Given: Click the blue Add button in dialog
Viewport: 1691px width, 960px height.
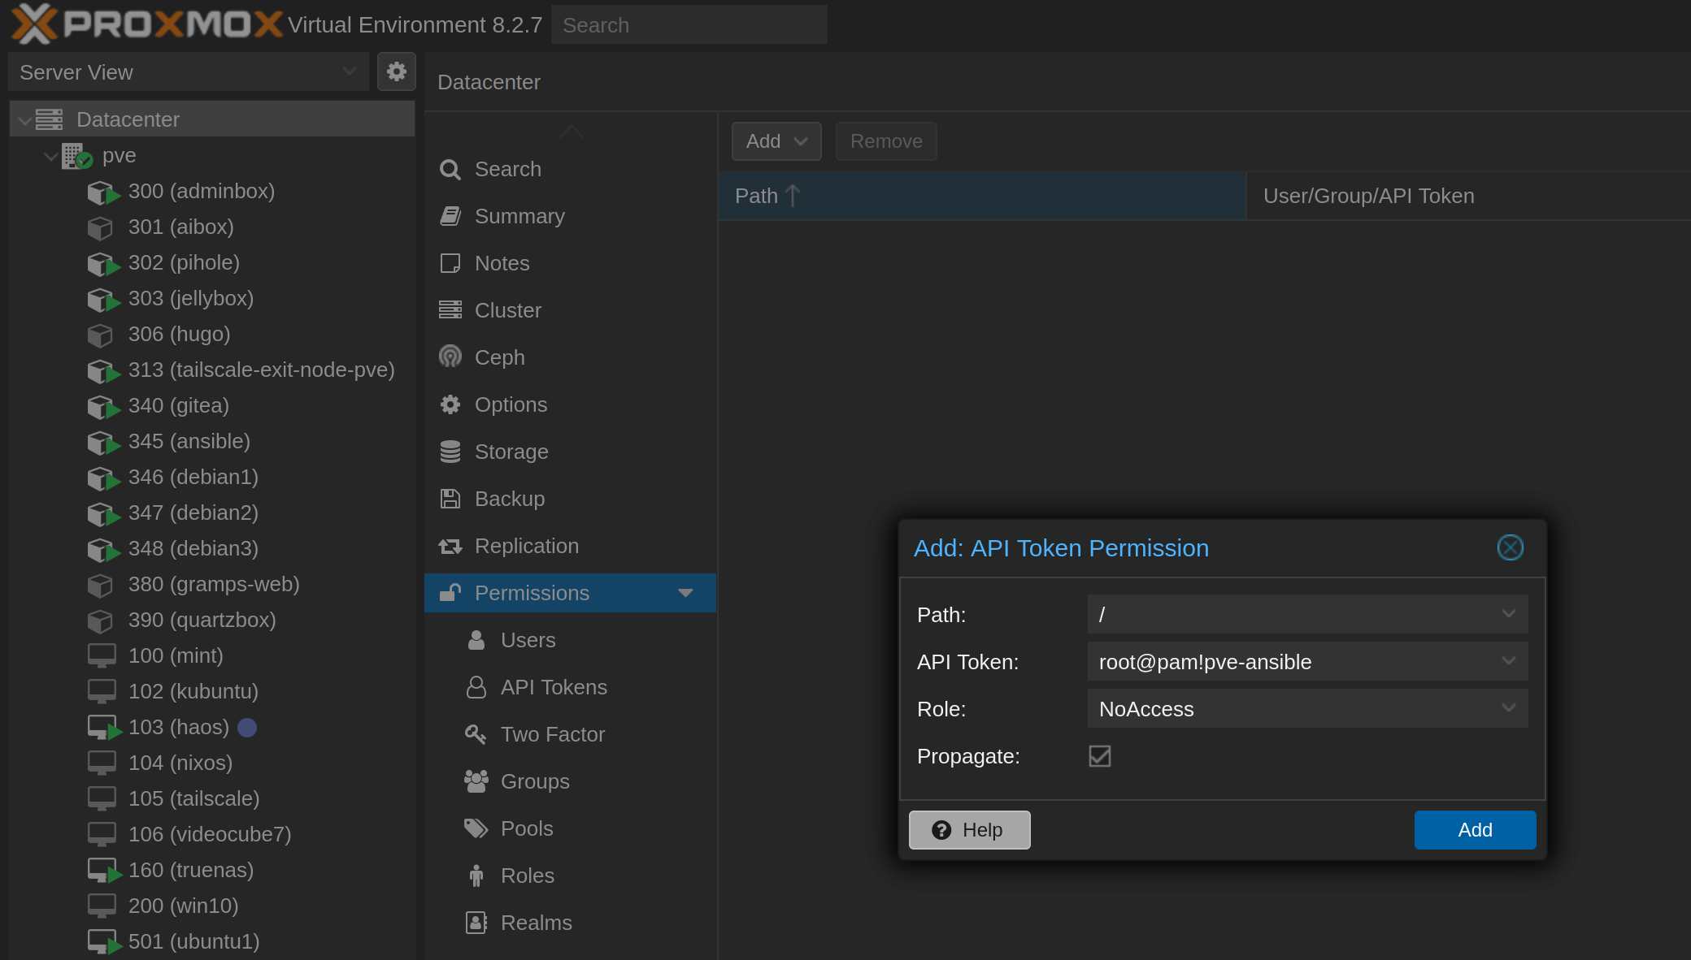Looking at the screenshot, I should 1475,830.
